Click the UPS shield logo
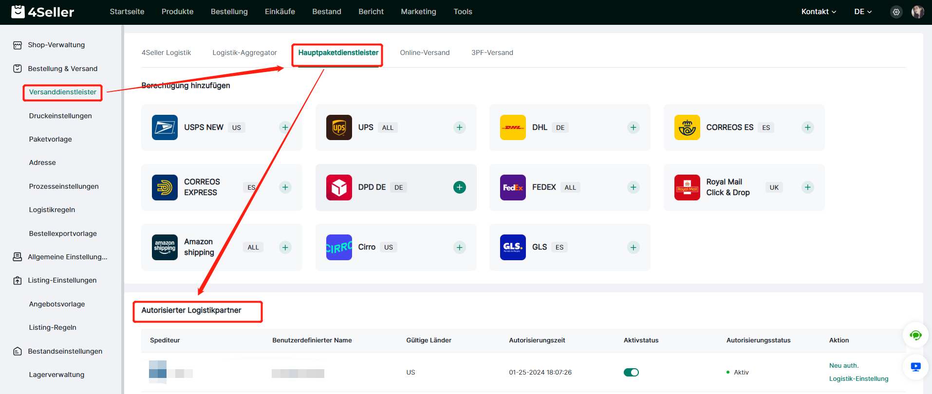 tap(339, 127)
